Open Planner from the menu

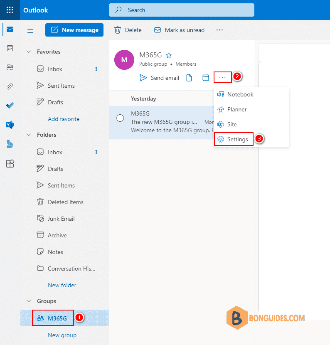251,110
